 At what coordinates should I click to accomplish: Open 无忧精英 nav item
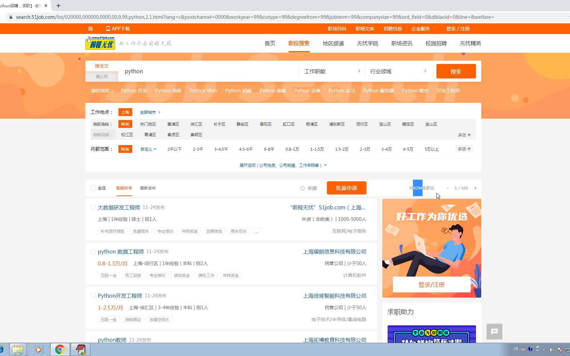(x=470, y=43)
